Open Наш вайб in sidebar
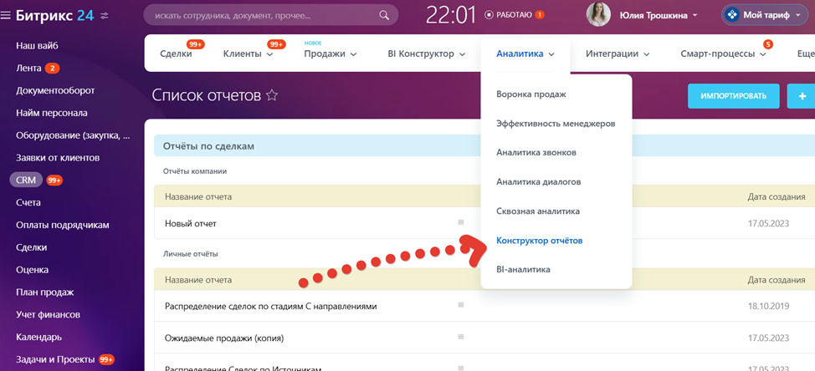Screen dimensions: 815x371 [x=37, y=46]
